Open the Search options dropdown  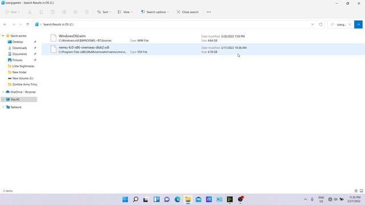click(x=155, y=12)
